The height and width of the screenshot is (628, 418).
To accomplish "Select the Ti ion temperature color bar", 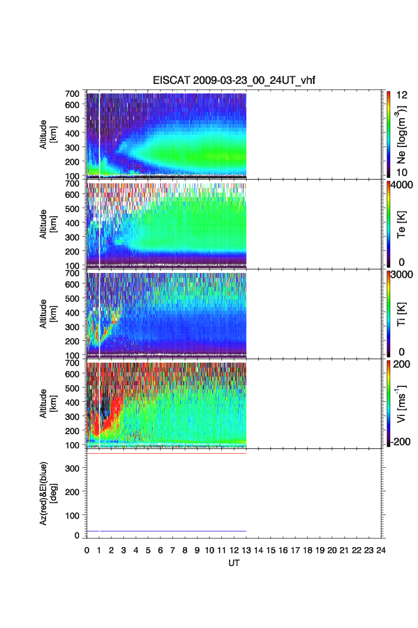I will click(388, 314).
